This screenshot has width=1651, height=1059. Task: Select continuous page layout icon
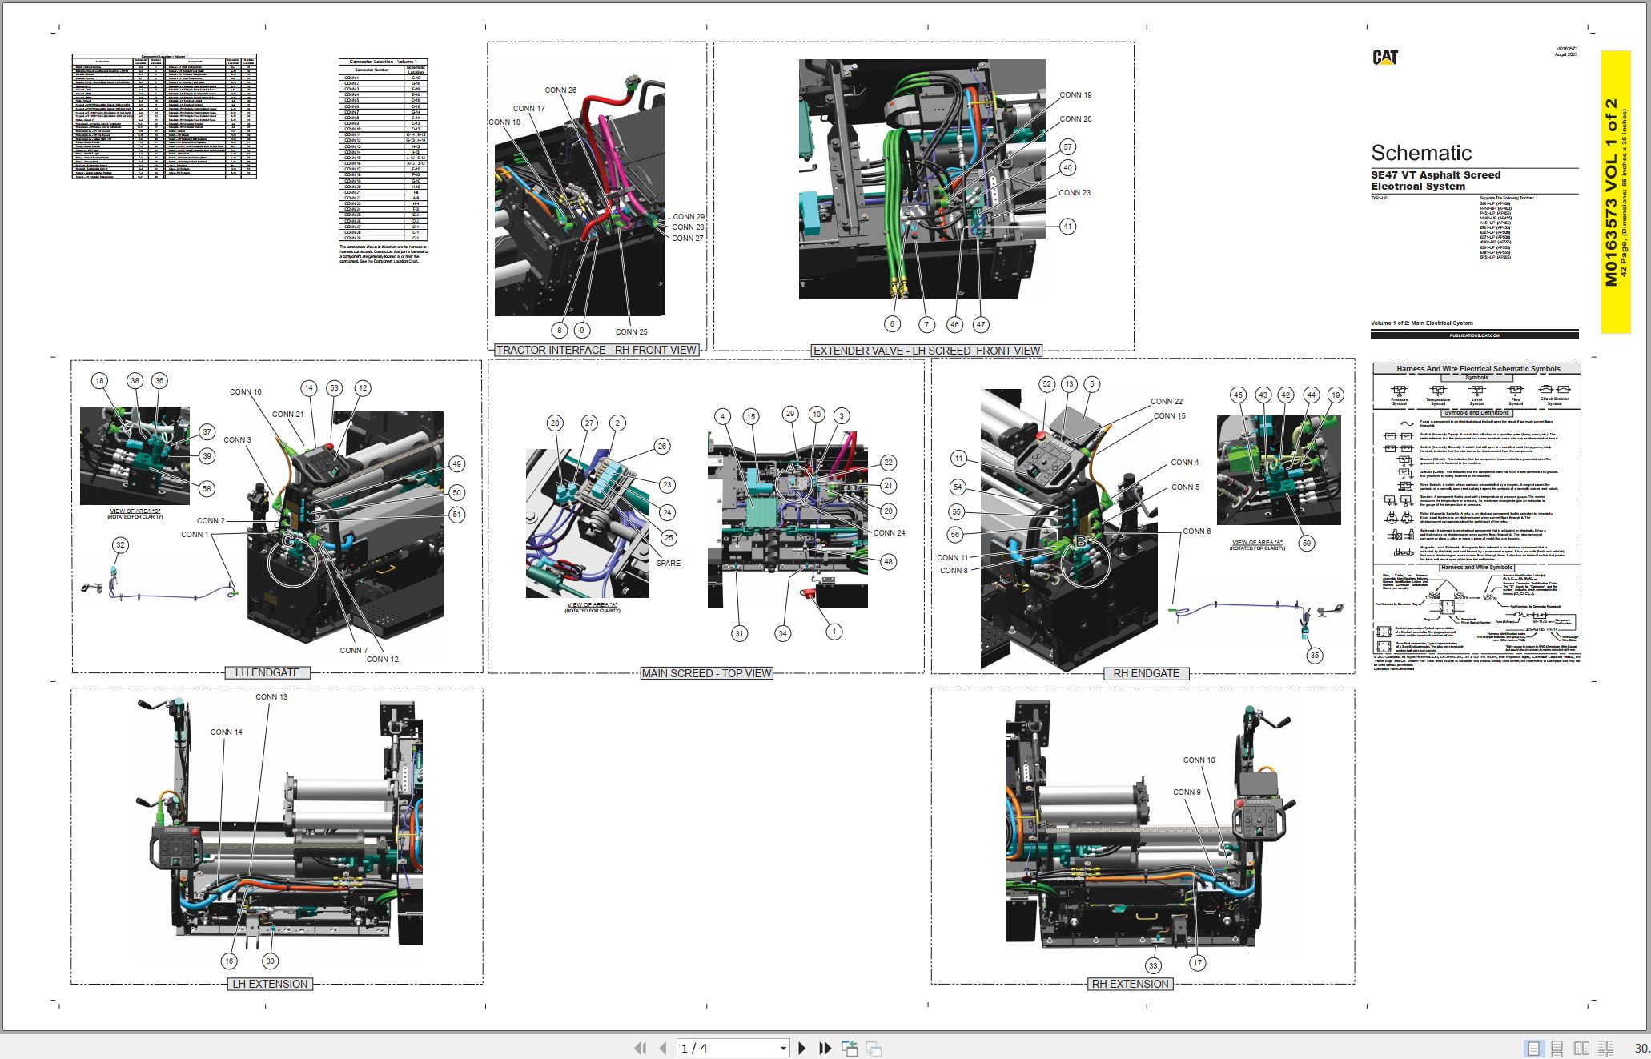1557,1048
